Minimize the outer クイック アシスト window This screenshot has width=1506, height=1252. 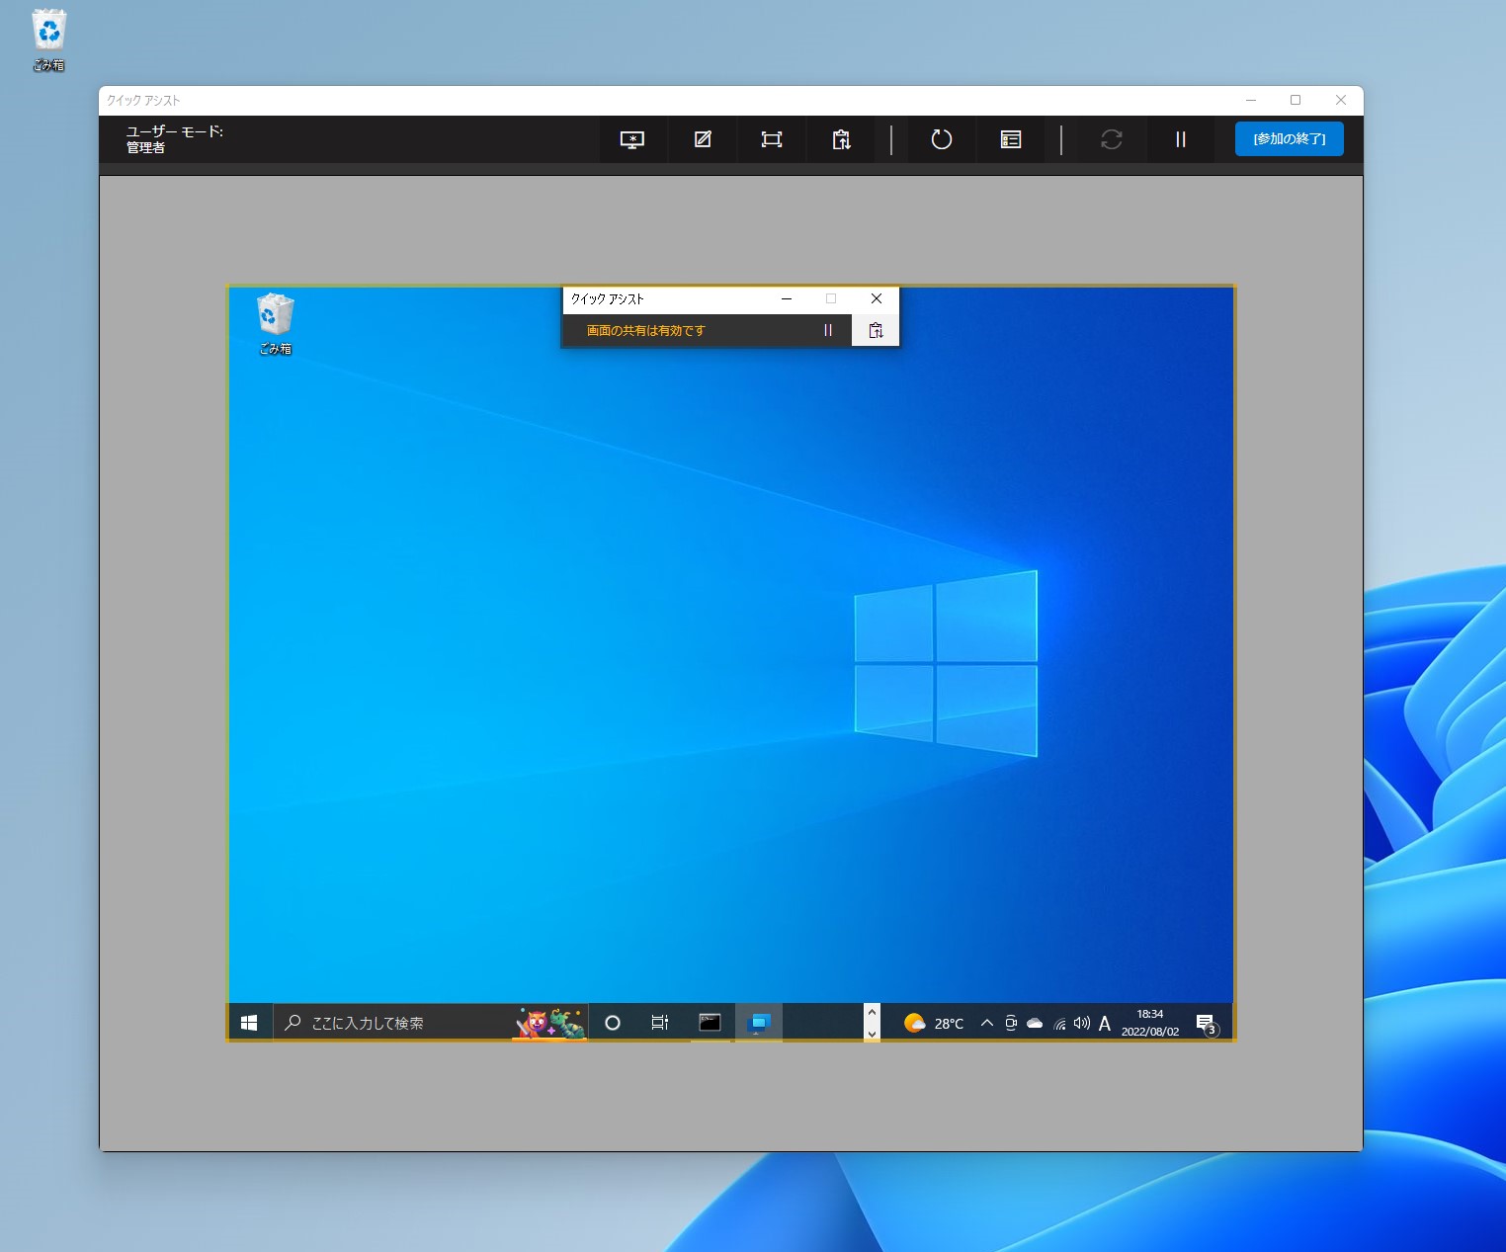pos(1251,100)
